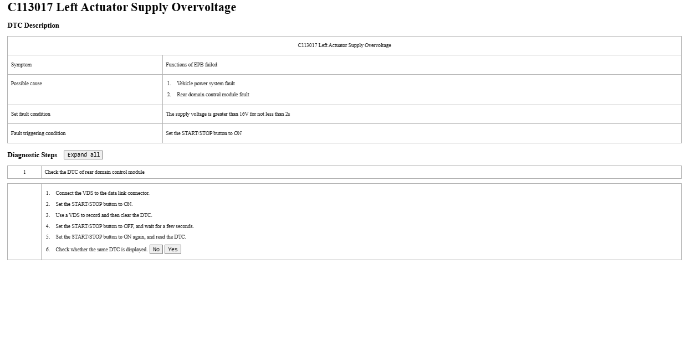Click Vehicle power system fault item
This screenshot has width=690, height=357.
206,84
